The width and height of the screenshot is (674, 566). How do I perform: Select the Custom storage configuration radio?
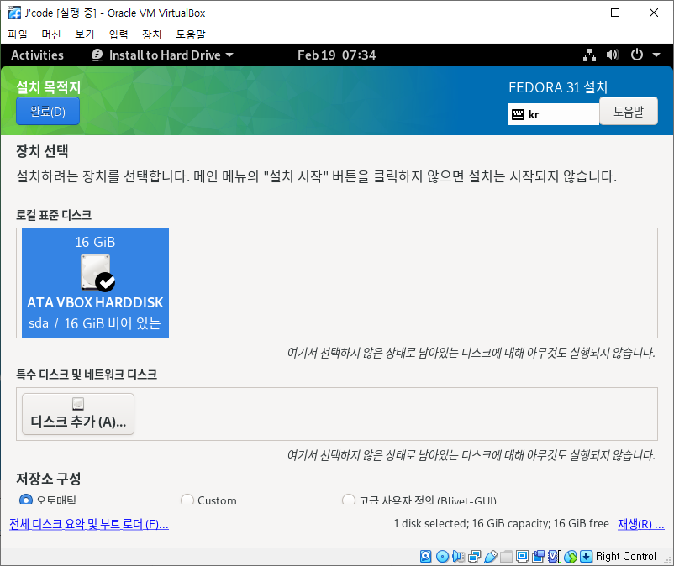click(187, 500)
